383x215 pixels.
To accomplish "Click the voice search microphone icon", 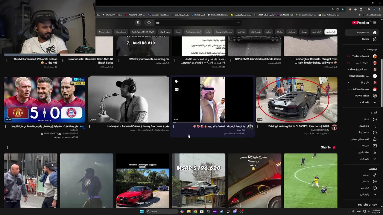I will pyautogui.click(x=138, y=23).
